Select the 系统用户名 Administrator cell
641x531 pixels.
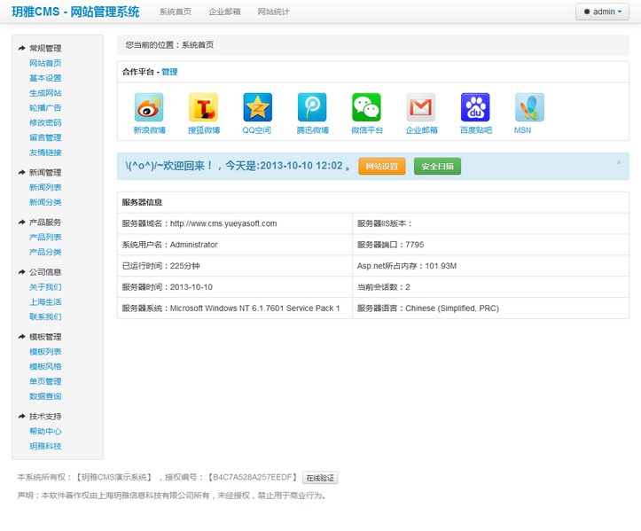coord(235,245)
